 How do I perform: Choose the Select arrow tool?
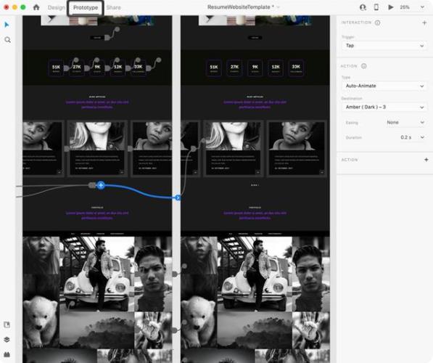(7, 25)
